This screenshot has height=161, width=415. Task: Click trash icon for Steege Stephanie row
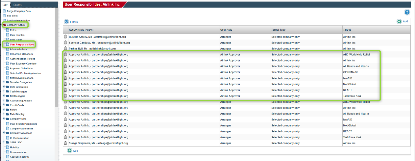[x=65, y=143]
